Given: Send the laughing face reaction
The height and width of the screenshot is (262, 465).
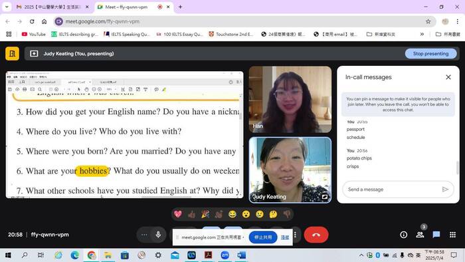Looking at the screenshot, I should click(232, 214).
